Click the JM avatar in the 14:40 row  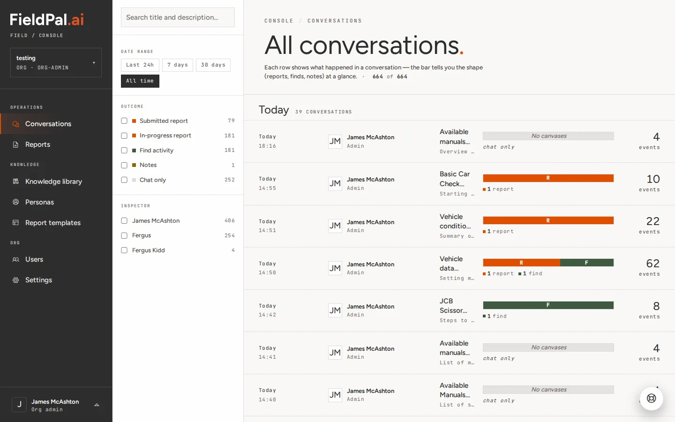335,395
